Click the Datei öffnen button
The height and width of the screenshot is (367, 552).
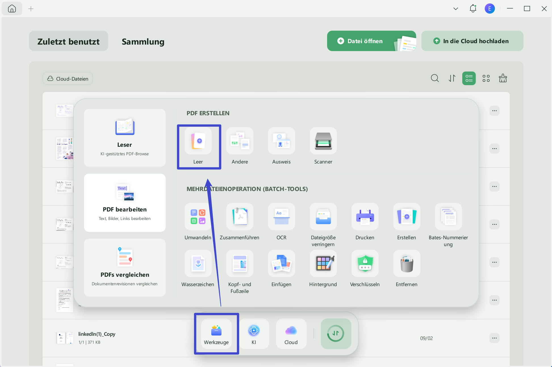pyautogui.click(x=372, y=41)
